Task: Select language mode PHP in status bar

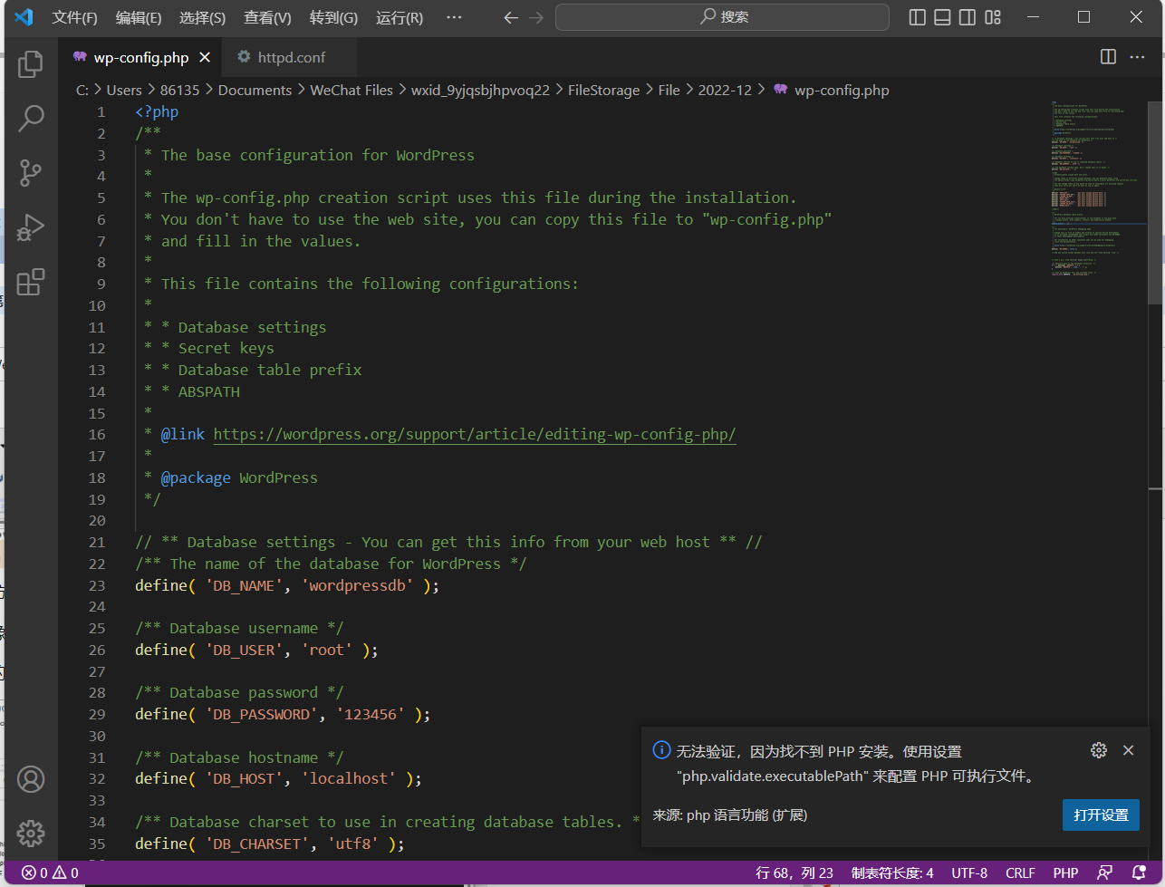Action: click(x=1065, y=873)
